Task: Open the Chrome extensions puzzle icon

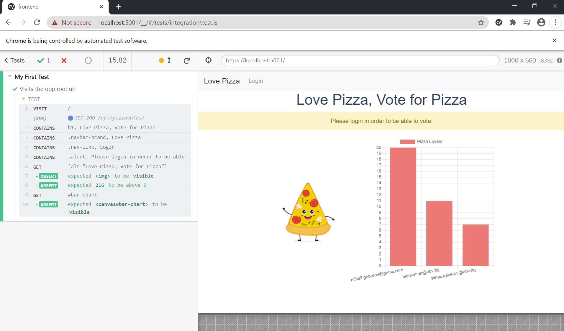Action: click(x=513, y=22)
